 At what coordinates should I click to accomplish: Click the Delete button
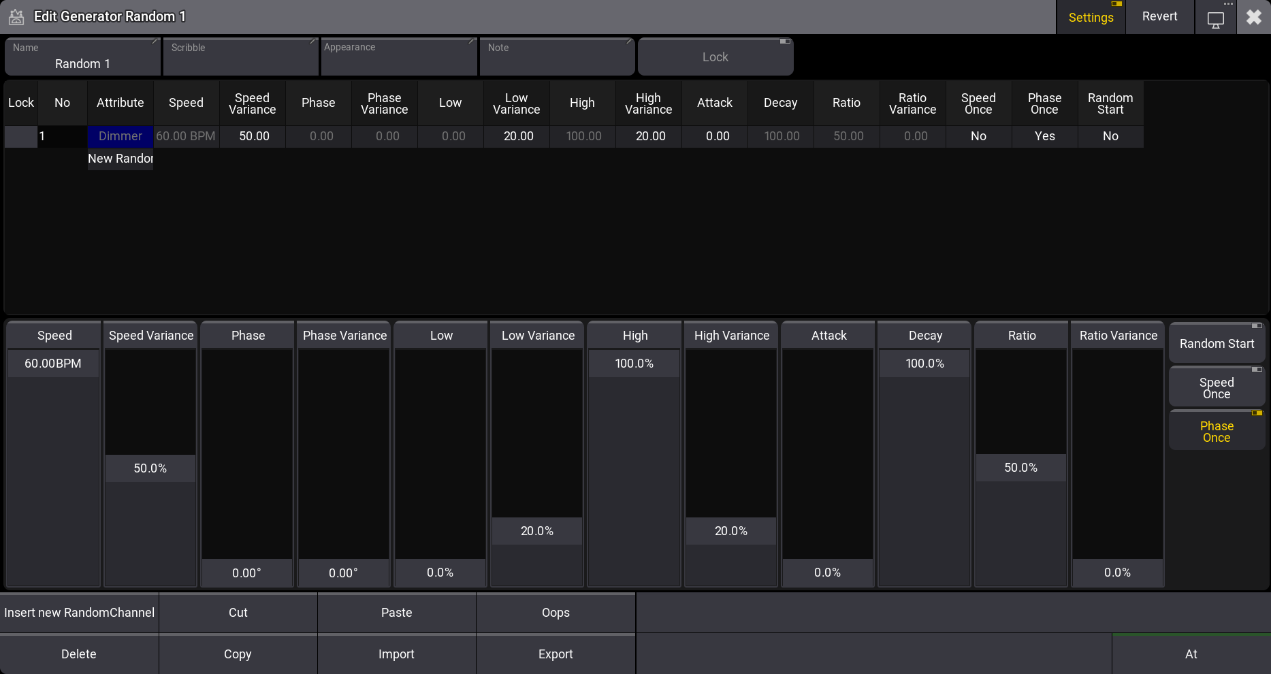tap(79, 654)
